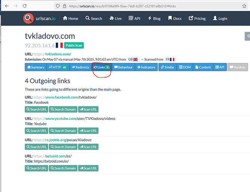Click Scan URL for jooble link
250x192 pixels.
[x=88, y=147]
